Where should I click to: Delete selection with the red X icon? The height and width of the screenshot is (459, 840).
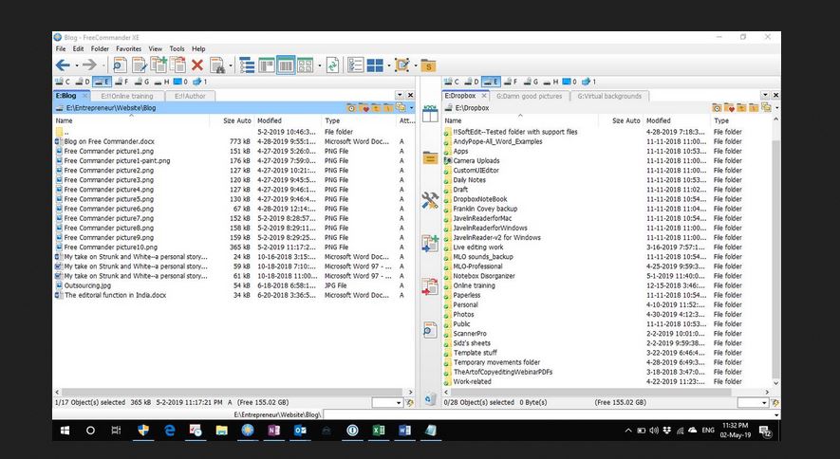[197, 65]
